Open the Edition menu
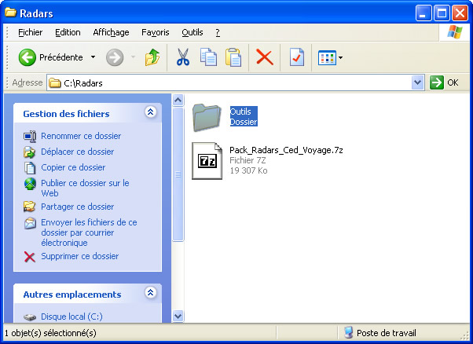 pos(68,32)
